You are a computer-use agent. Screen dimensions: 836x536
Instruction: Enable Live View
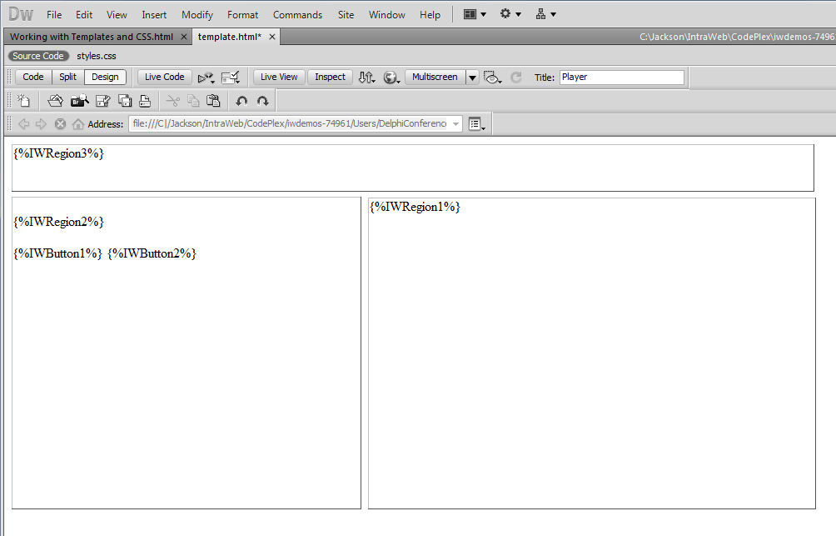coord(278,77)
